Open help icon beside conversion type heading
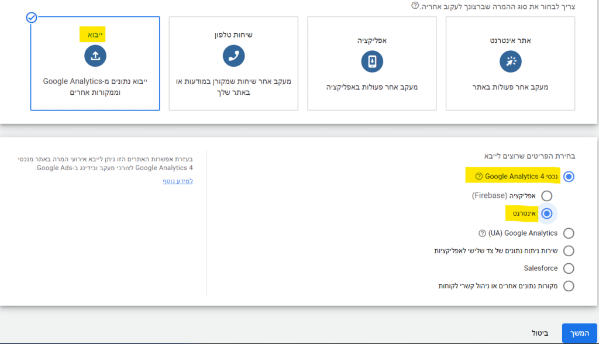The image size is (599, 344). click(415, 6)
